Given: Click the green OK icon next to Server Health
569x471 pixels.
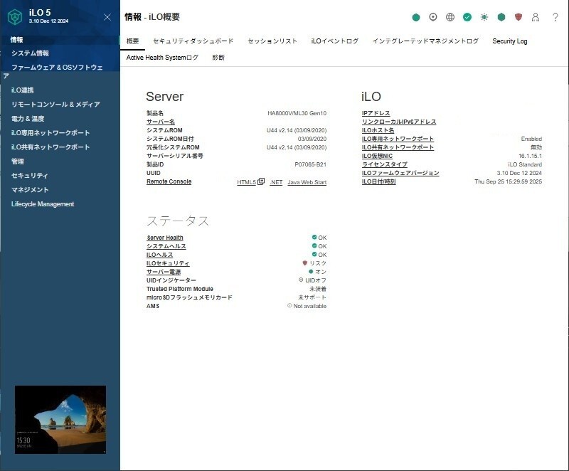Looking at the screenshot, I should 314,237.
